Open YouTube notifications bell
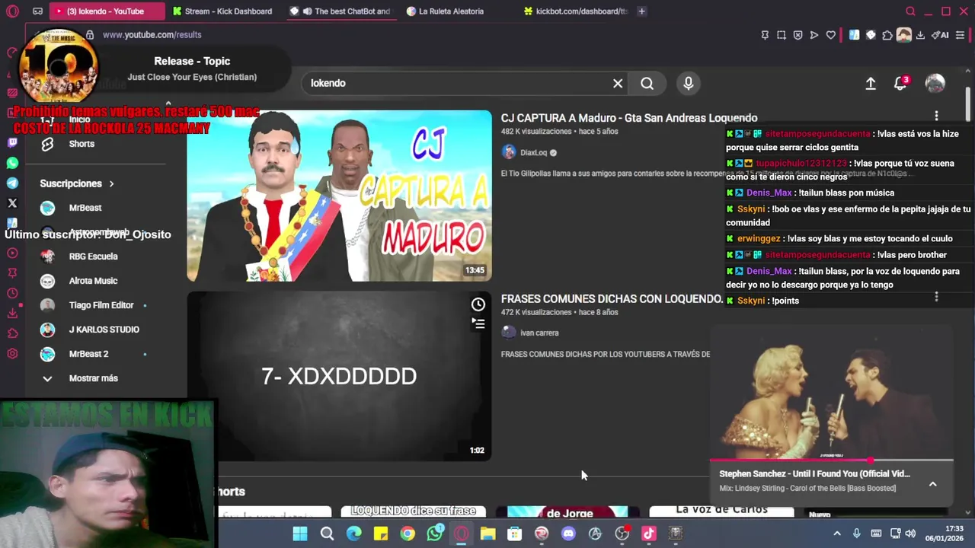 tap(900, 84)
